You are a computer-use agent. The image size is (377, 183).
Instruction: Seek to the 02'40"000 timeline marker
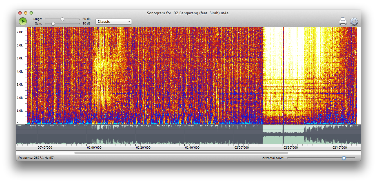[340, 147]
